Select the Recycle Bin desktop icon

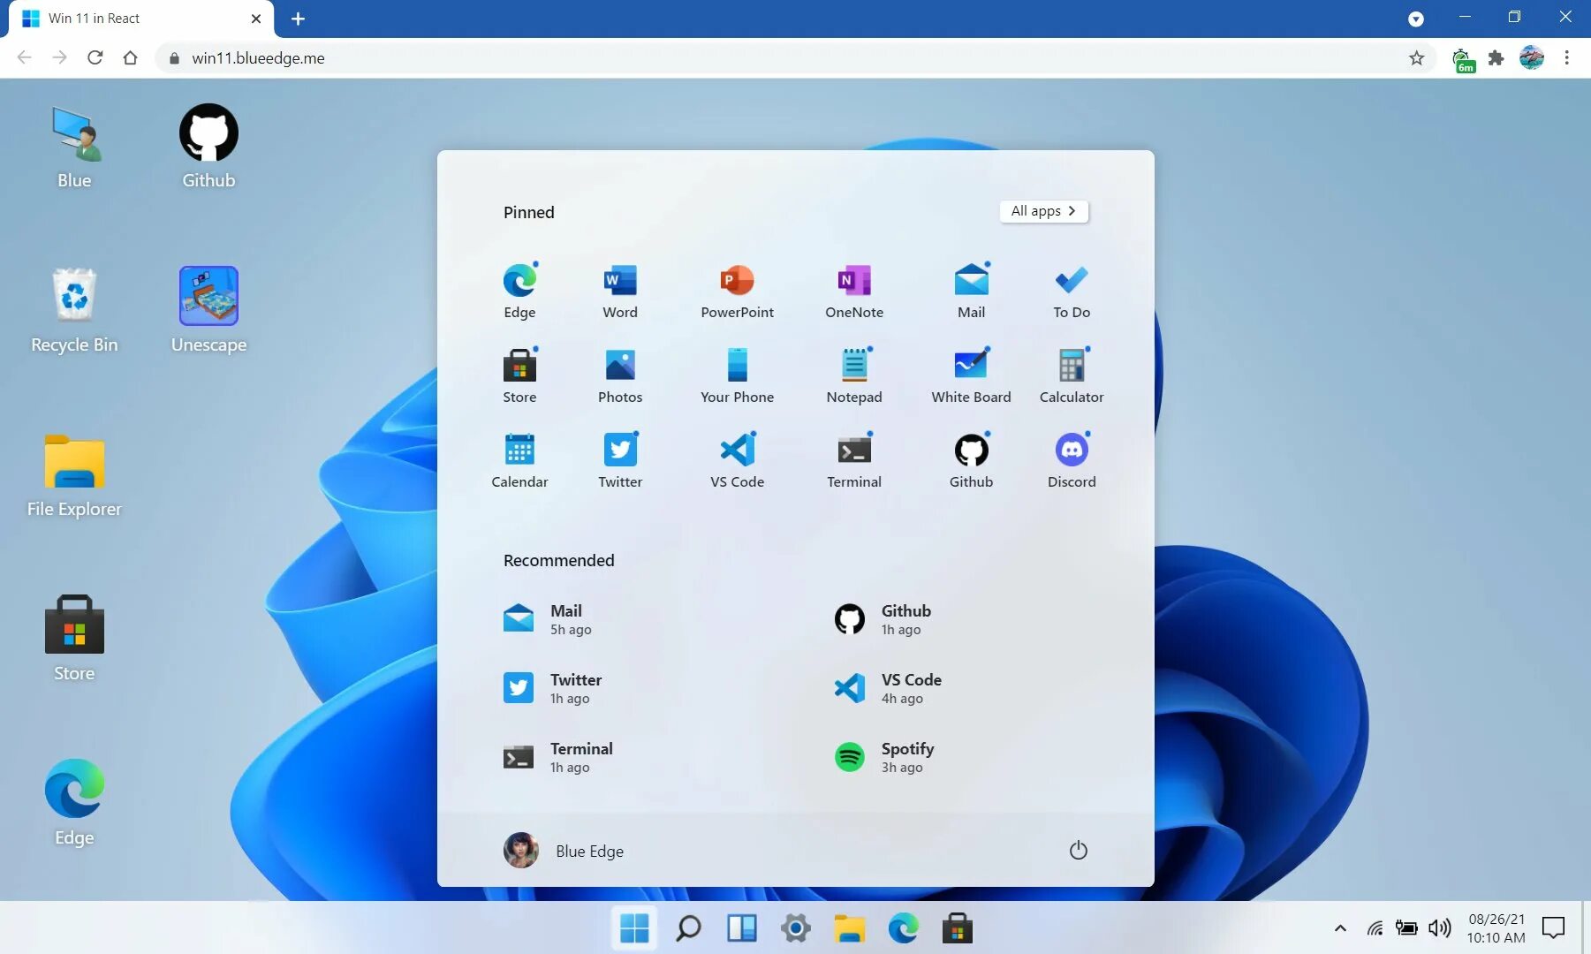coord(74,310)
